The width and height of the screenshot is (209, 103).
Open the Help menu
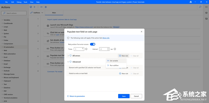(38, 2)
